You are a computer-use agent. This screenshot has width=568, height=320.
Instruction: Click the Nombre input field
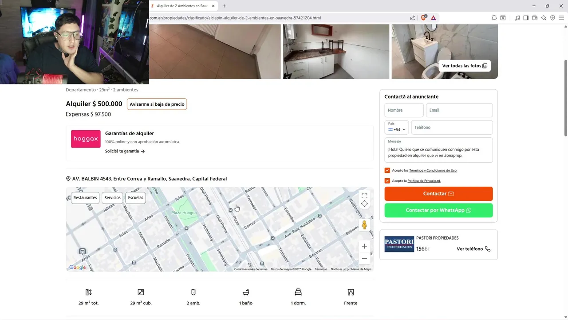point(404,110)
